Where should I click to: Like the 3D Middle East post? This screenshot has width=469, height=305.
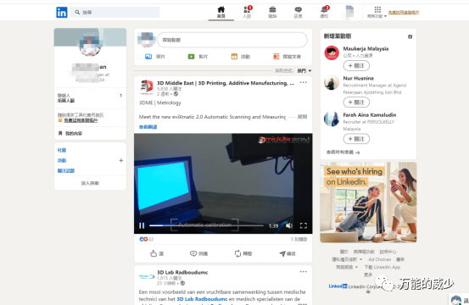[157, 253]
